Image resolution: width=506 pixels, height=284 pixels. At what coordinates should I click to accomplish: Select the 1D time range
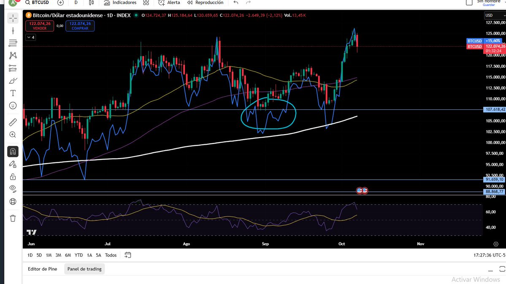coord(30,255)
